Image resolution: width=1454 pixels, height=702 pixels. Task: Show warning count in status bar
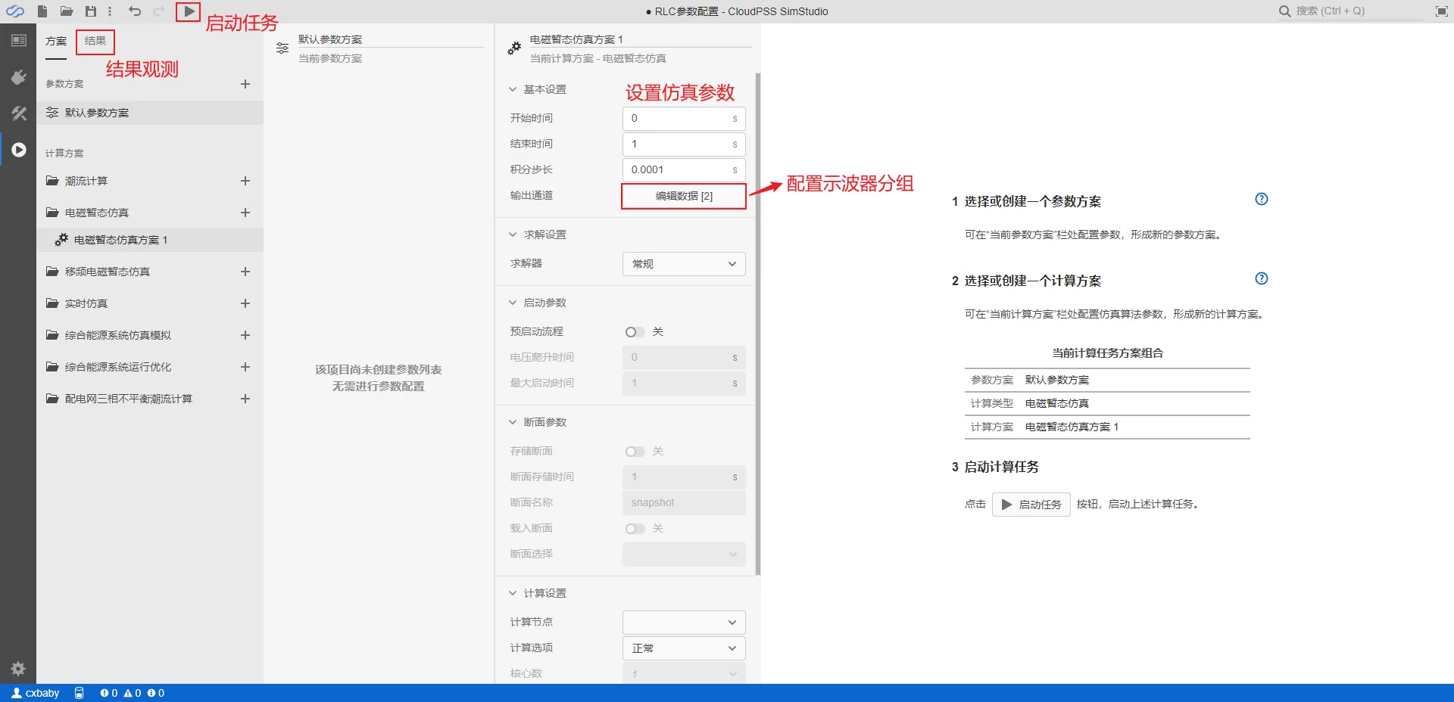tap(133, 693)
